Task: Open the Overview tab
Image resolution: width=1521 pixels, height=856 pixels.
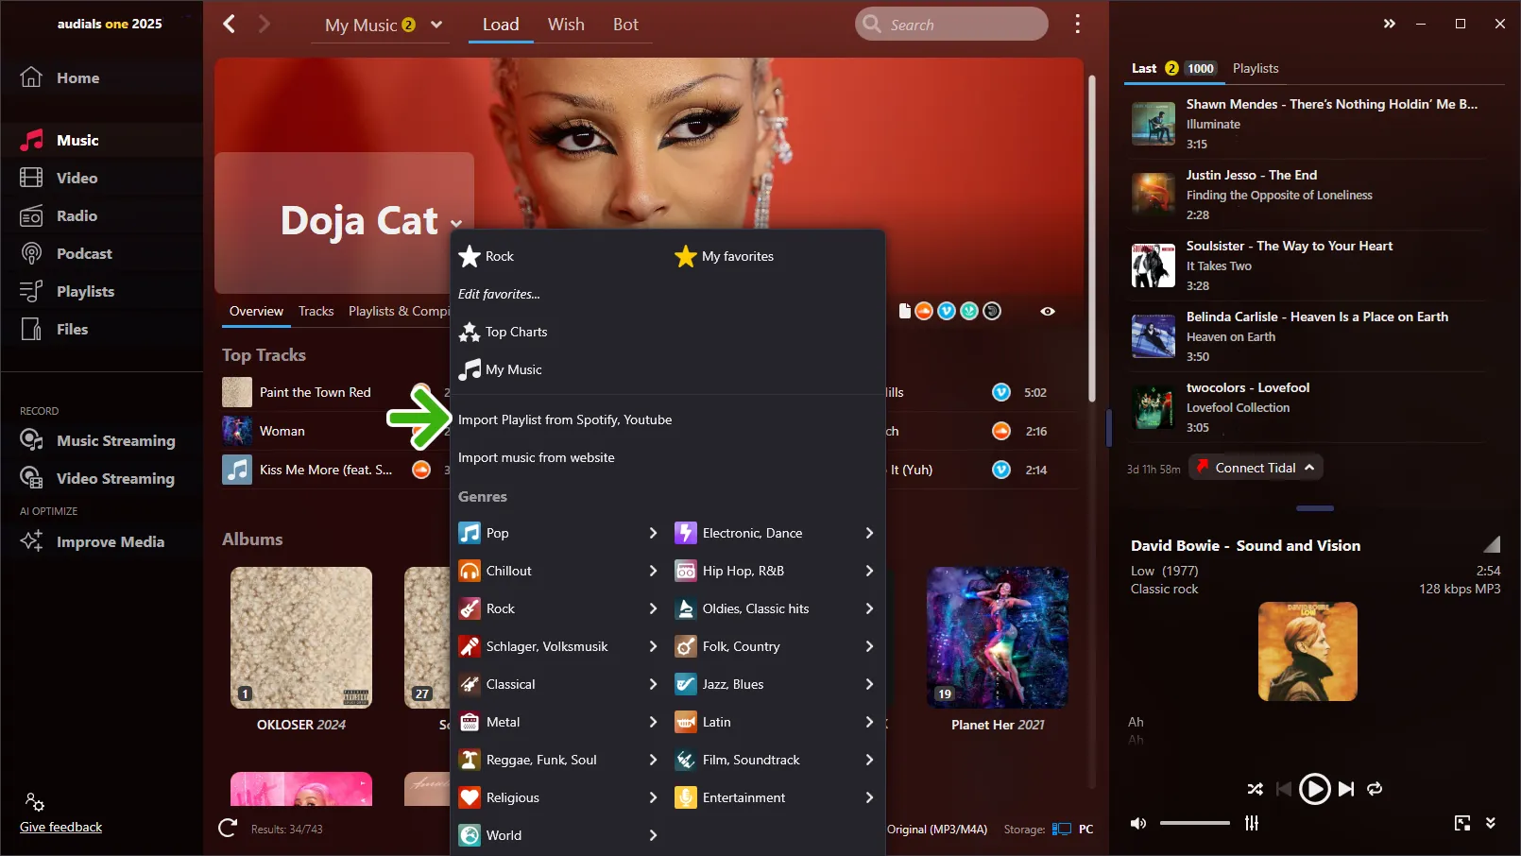Action: 256,311
